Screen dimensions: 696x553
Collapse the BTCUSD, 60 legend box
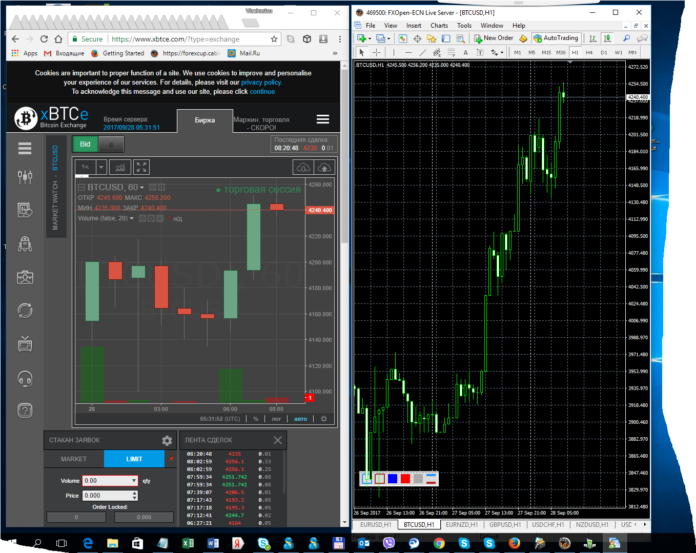(x=81, y=188)
